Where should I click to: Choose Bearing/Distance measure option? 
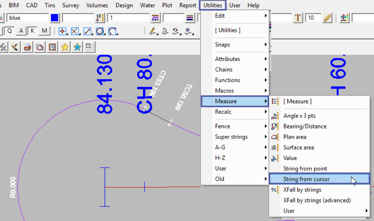point(305,126)
